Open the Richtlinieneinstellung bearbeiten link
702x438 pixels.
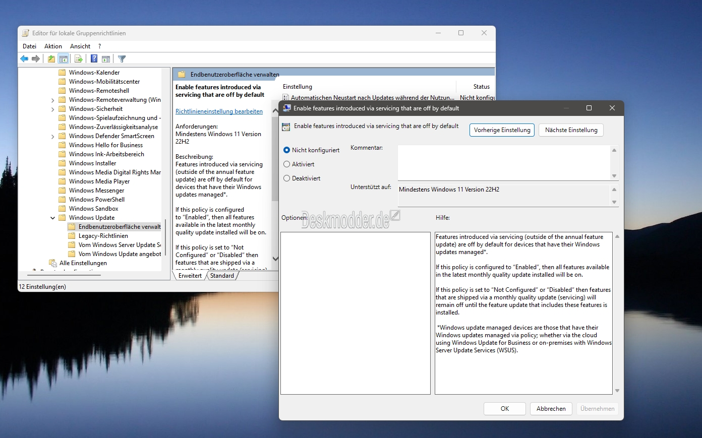[x=219, y=111]
